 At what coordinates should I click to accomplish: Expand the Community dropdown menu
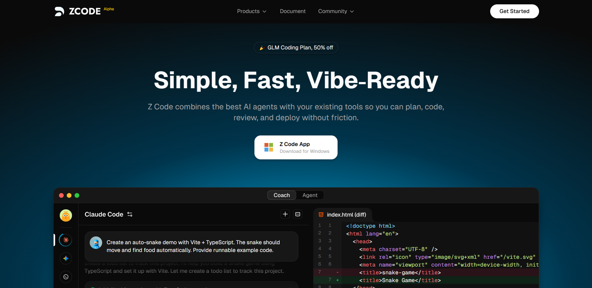[336, 11]
